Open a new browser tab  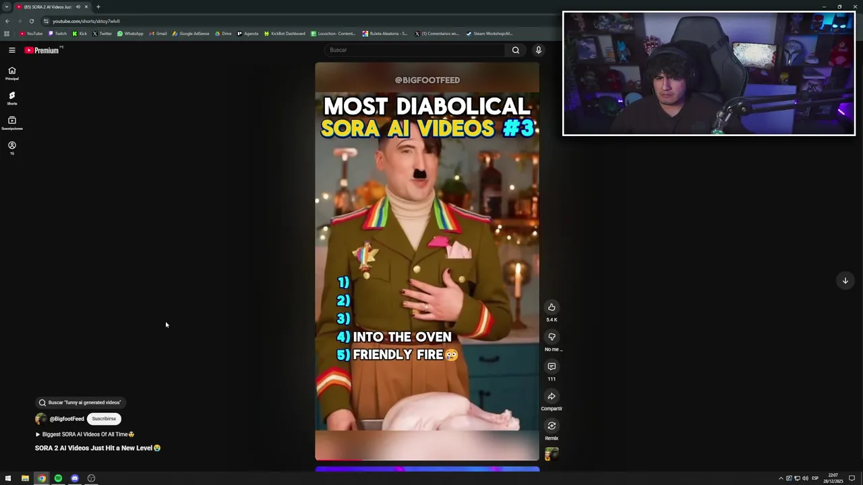click(98, 7)
